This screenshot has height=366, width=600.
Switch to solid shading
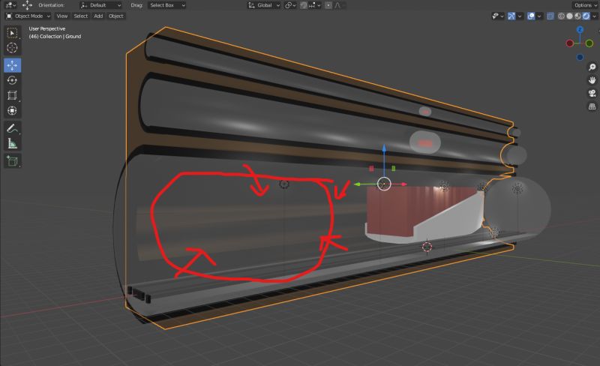click(x=570, y=16)
